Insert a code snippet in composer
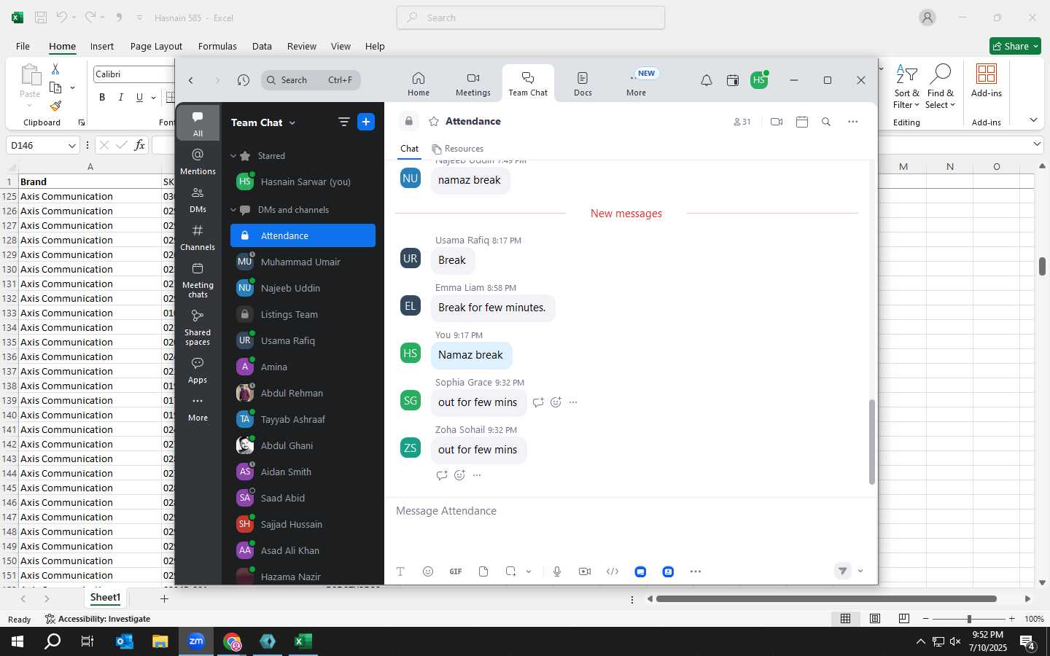The height and width of the screenshot is (656, 1050). click(612, 571)
